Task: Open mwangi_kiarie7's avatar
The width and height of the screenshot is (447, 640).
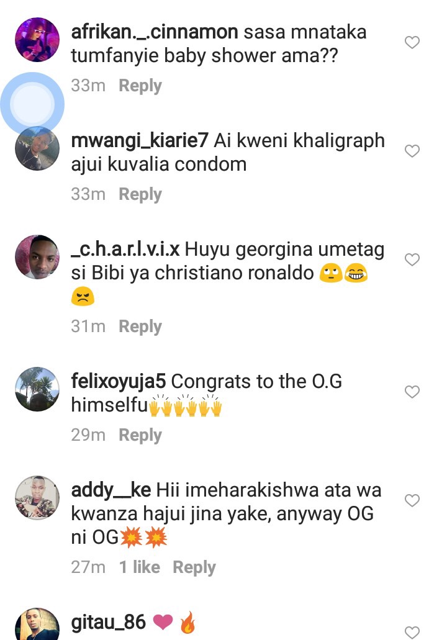Action: 37,148
